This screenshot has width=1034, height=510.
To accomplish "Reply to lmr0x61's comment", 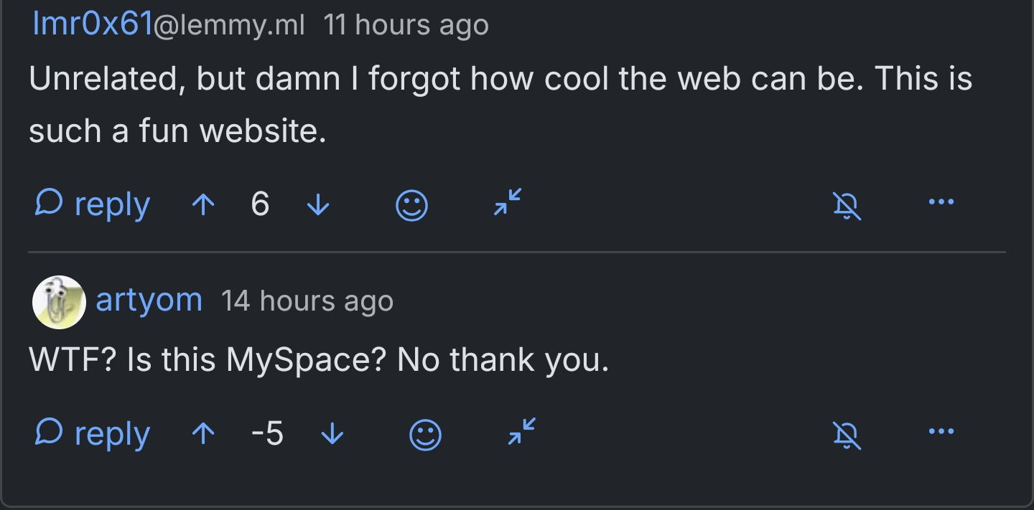I will 111,204.
